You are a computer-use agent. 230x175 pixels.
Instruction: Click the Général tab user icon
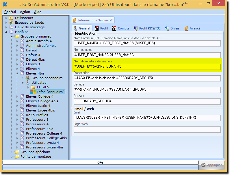click(x=75, y=28)
